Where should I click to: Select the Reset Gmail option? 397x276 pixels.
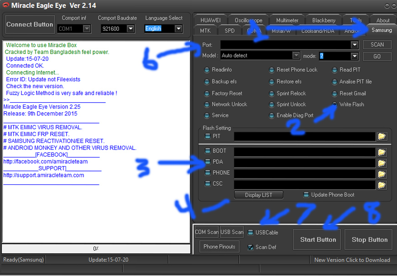click(x=334, y=94)
